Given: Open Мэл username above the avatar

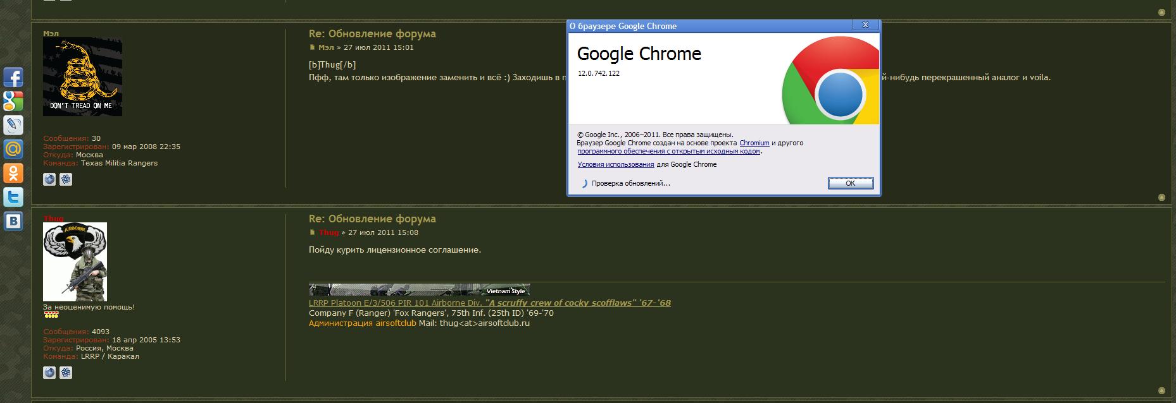Looking at the screenshot, I should click(51, 33).
